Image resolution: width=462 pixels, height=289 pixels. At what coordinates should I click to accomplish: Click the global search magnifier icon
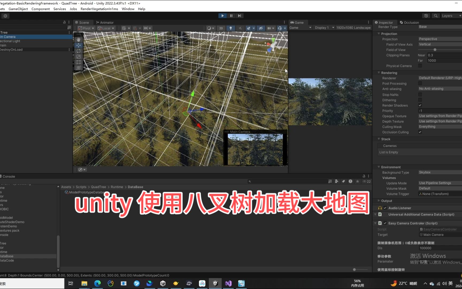tap(436, 16)
